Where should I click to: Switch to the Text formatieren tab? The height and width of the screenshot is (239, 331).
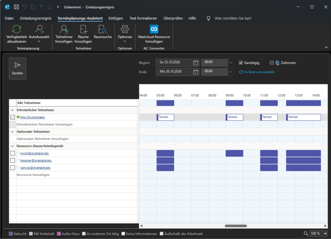[143, 18]
